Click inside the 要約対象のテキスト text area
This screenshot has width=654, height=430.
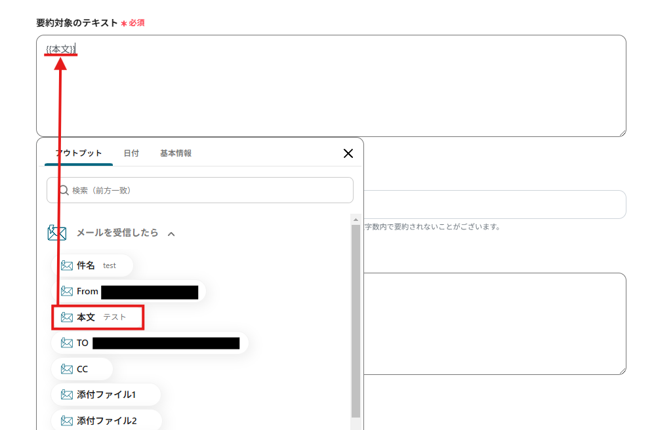328,85
